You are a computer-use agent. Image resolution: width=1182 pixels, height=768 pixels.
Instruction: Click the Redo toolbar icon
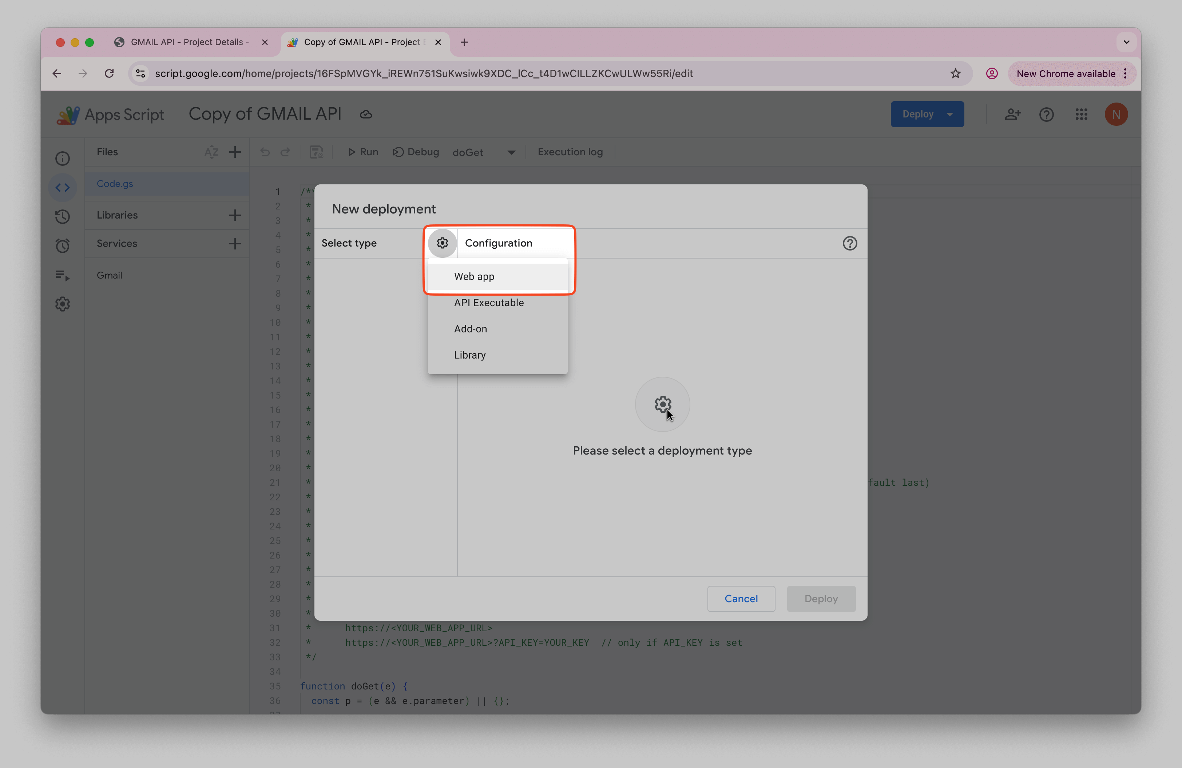[x=285, y=152]
